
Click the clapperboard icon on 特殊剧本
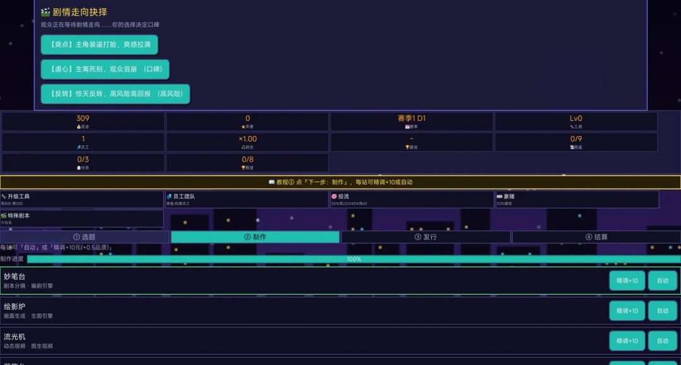pyautogui.click(x=4, y=215)
